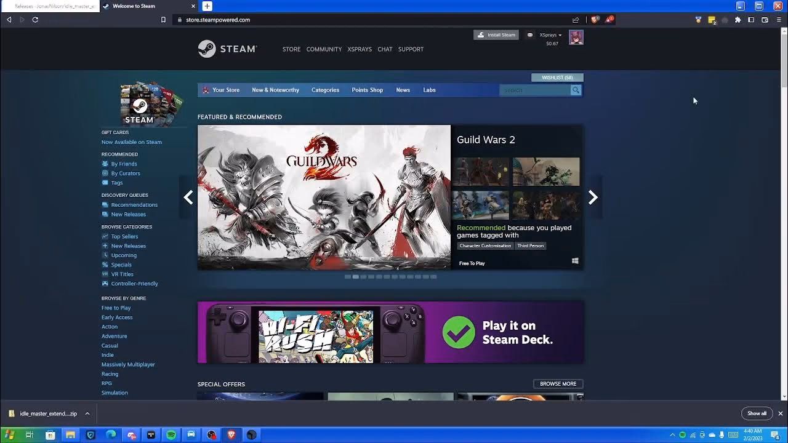Open the downloaded zip options arrow
The width and height of the screenshot is (788, 443).
click(87, 413)
